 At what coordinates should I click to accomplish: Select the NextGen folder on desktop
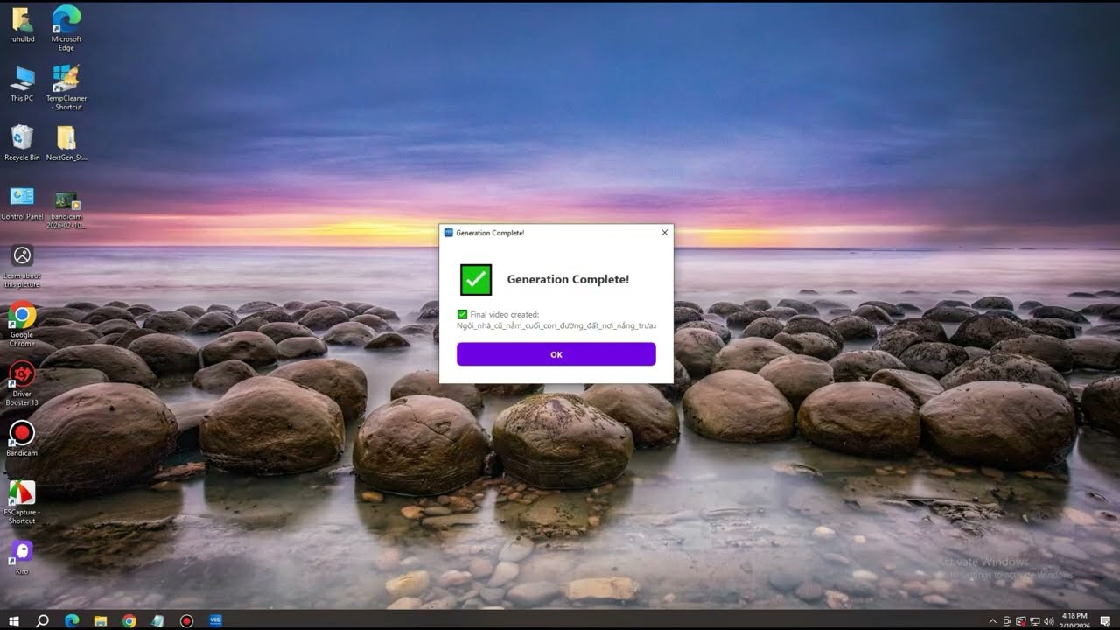(66, 143)
